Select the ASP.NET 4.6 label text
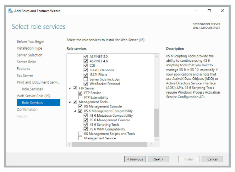The image size is (235, 172). (x=99, y=61)
